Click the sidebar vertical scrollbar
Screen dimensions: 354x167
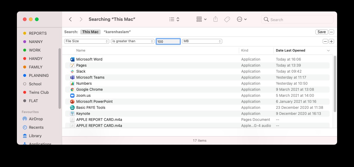(60, 79)
